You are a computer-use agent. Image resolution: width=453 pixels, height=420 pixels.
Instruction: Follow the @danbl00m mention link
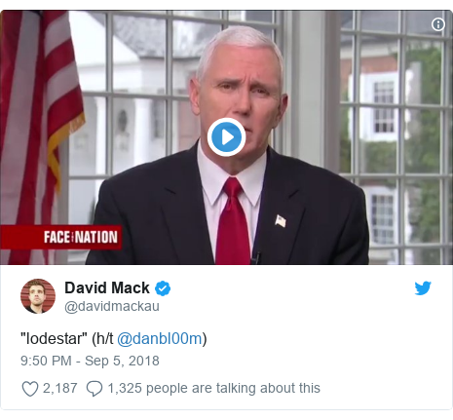(160, 339)
